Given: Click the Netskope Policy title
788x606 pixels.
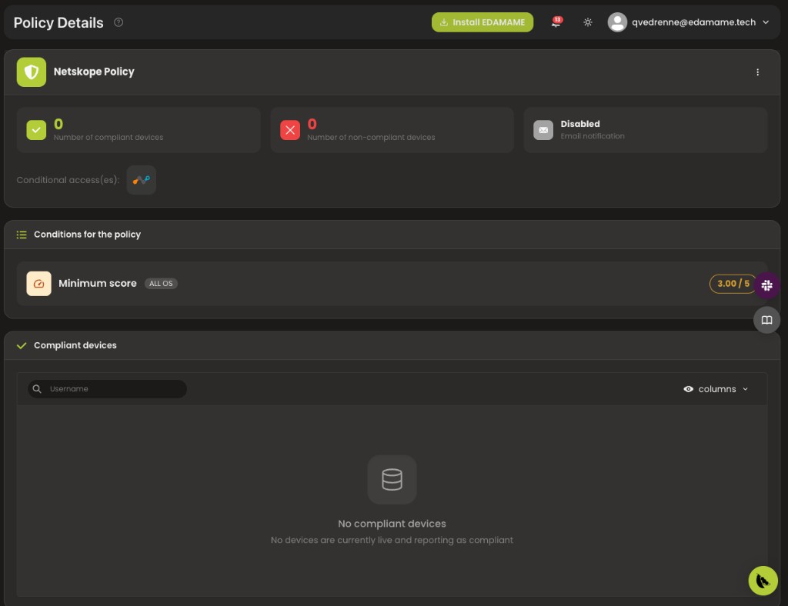Looking at the screenshot, I should [94, 72].
